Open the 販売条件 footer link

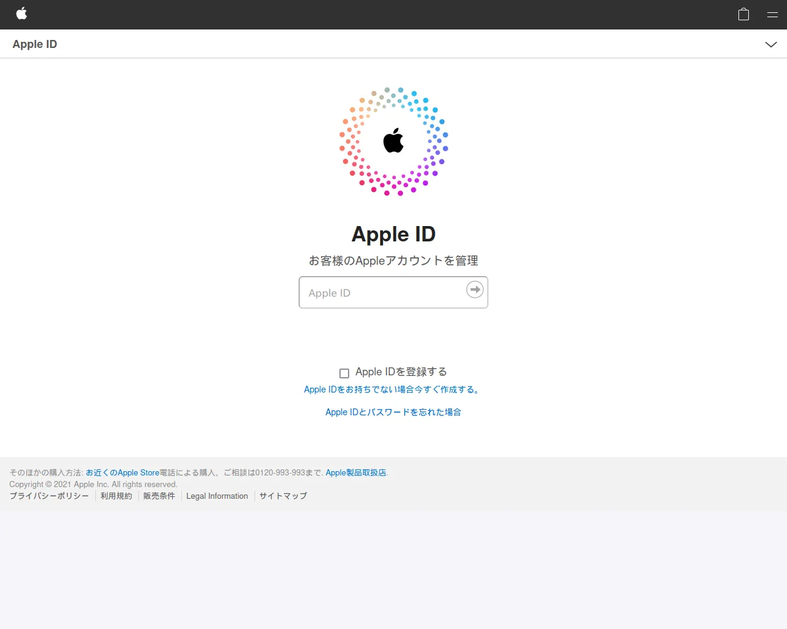click(159, 496)
